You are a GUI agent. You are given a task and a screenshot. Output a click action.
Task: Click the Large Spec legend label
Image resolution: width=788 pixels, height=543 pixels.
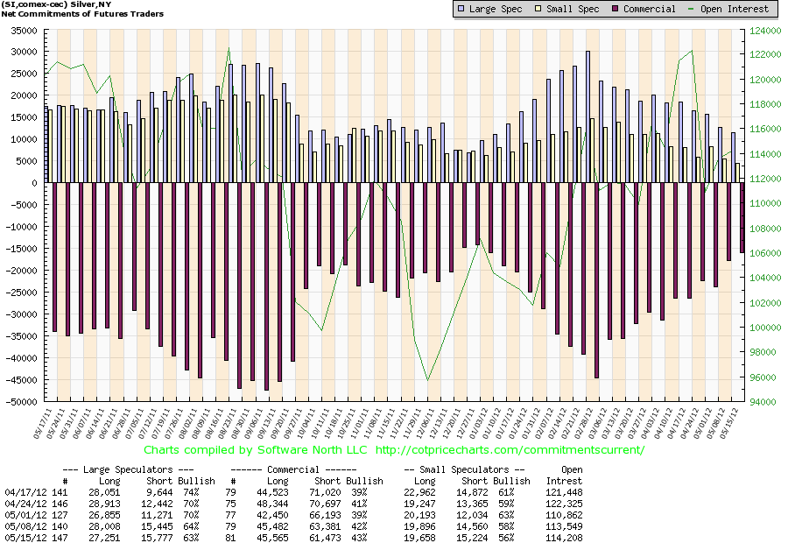(x=496, y=9)
